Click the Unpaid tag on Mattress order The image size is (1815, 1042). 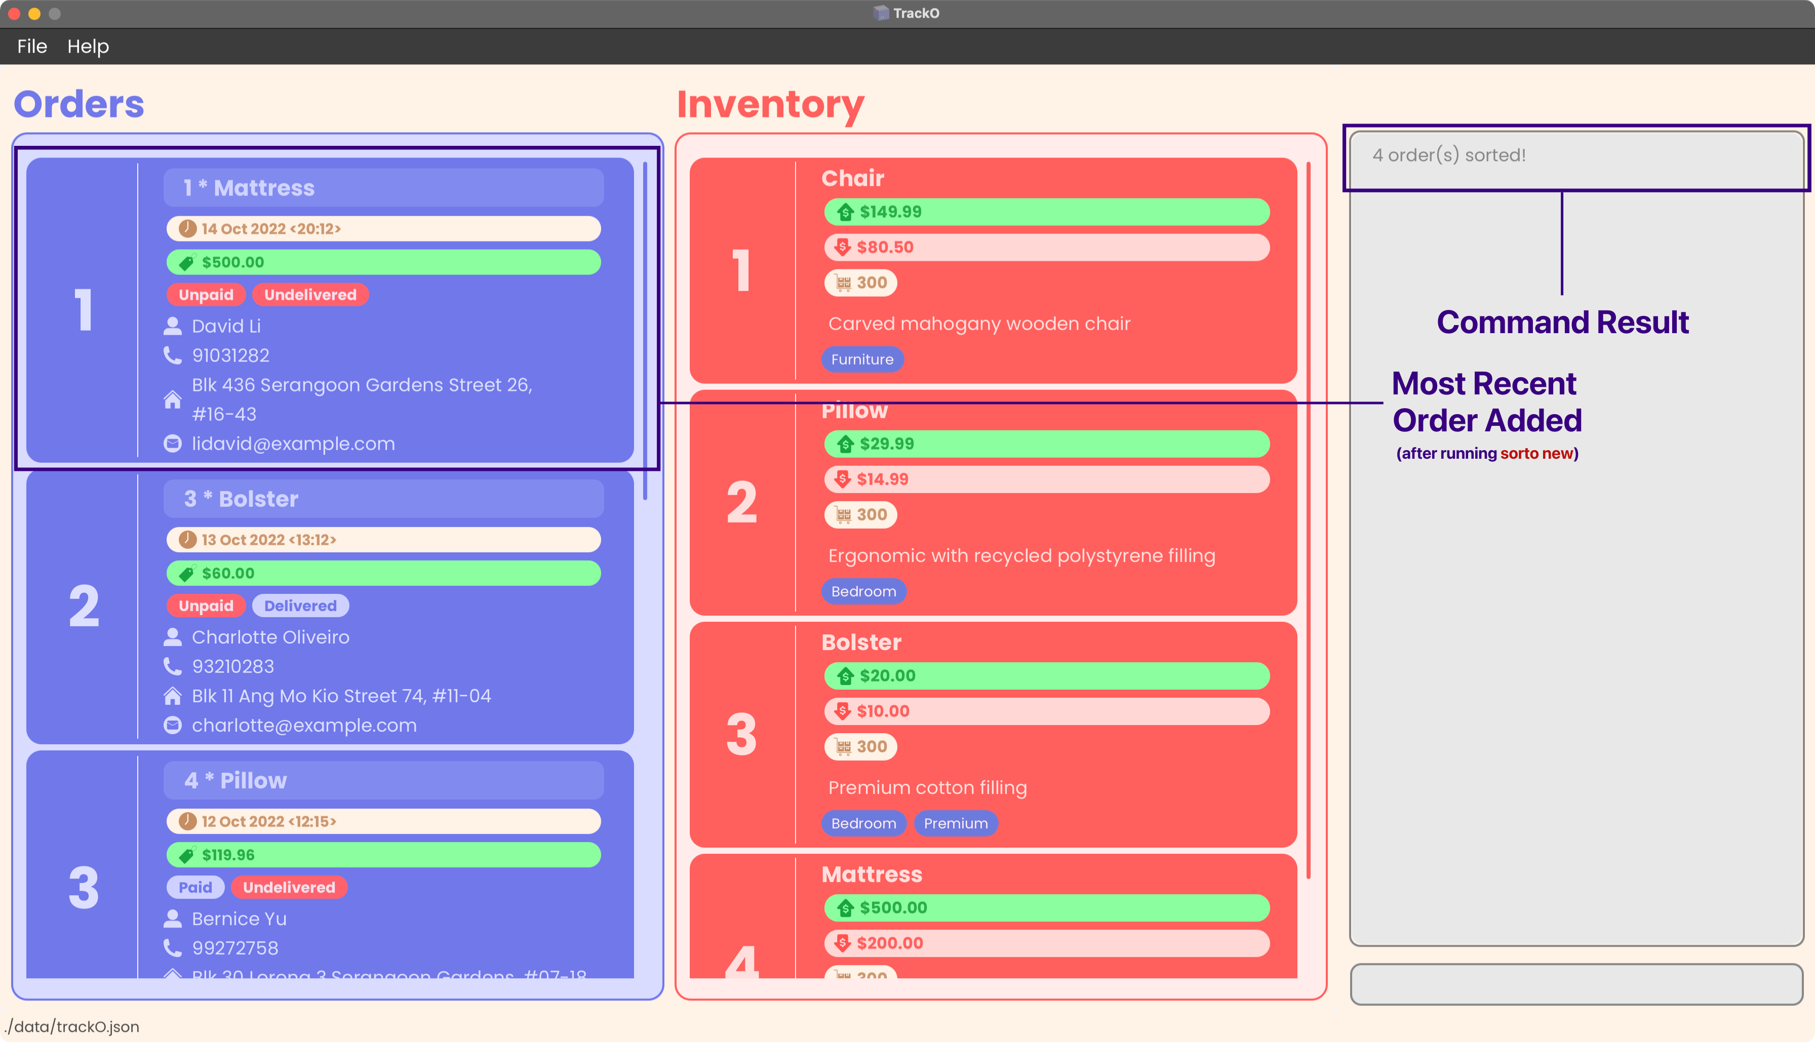206,295
